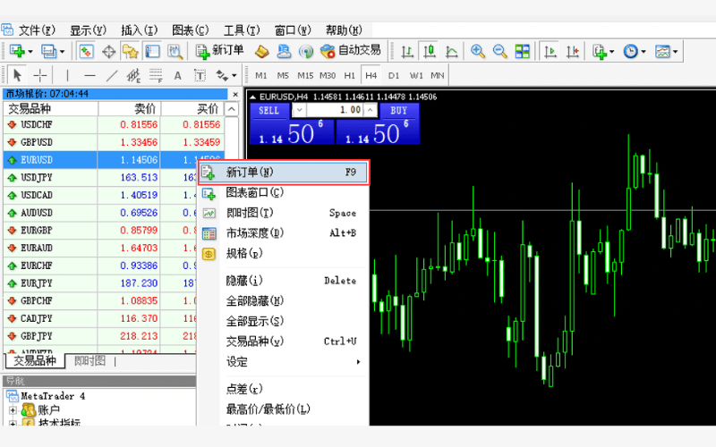Open the 显示(V) menu
The width and height of the screenshot is (716, 447).
click(88, 30)
